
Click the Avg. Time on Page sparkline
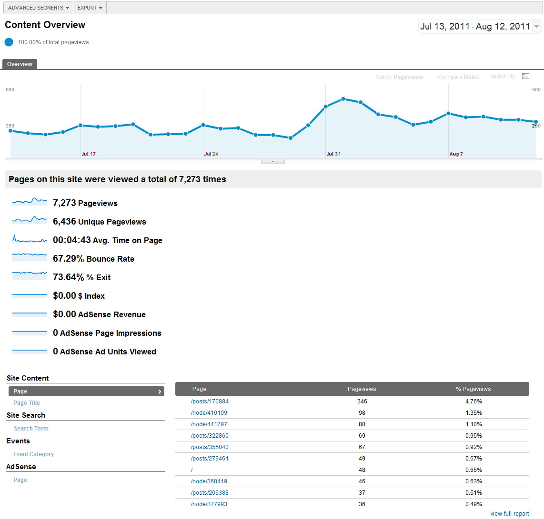30,239
